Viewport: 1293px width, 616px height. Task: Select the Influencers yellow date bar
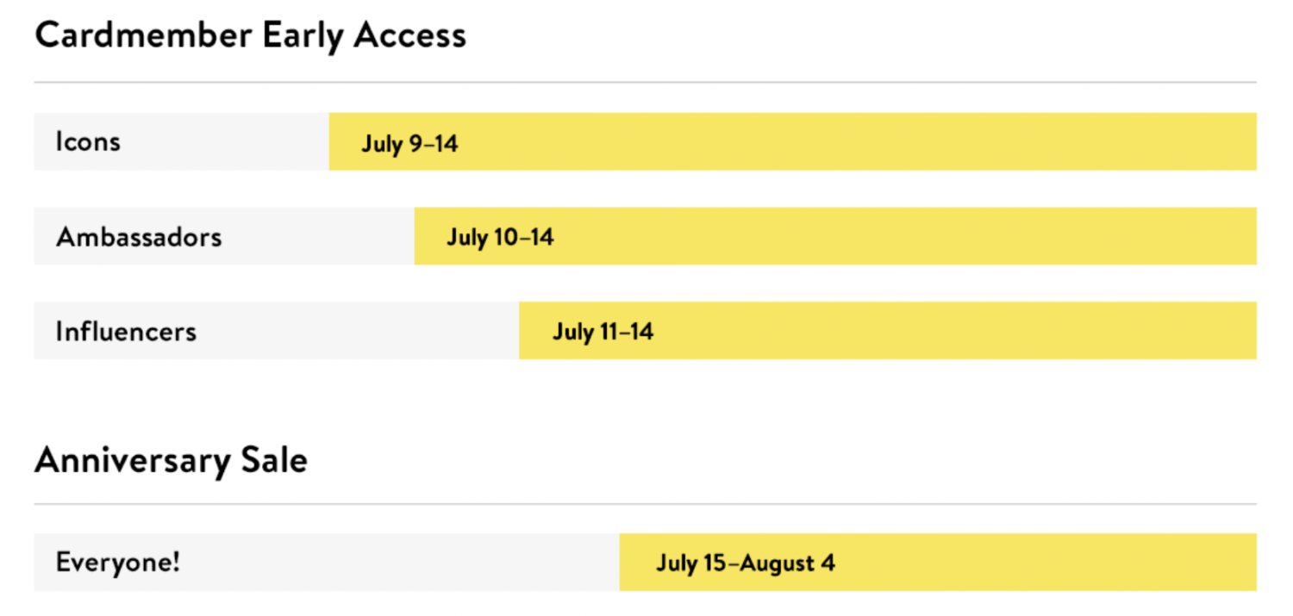click(x=888, y=331)
